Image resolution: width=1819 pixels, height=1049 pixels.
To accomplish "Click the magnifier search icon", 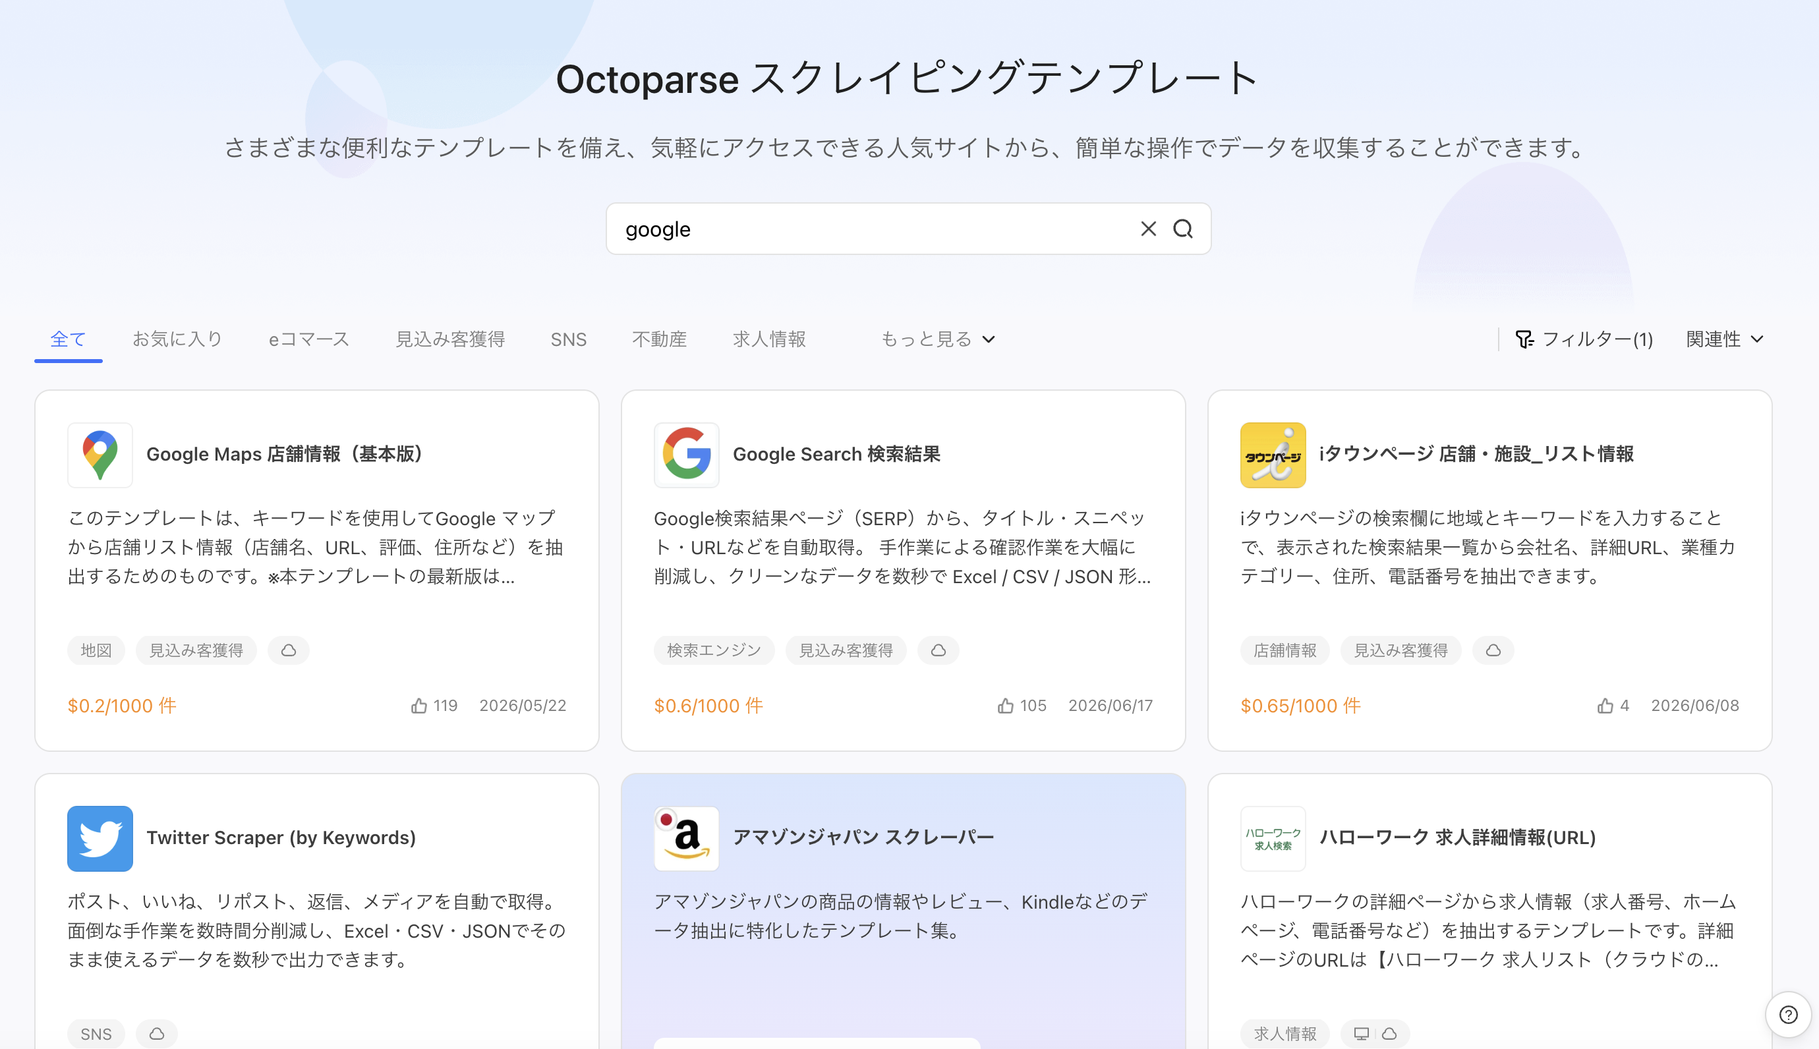I will (x=1183, y=229).
